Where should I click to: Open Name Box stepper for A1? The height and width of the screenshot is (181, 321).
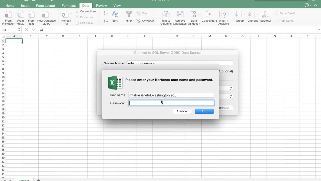[x=19, y=30]
